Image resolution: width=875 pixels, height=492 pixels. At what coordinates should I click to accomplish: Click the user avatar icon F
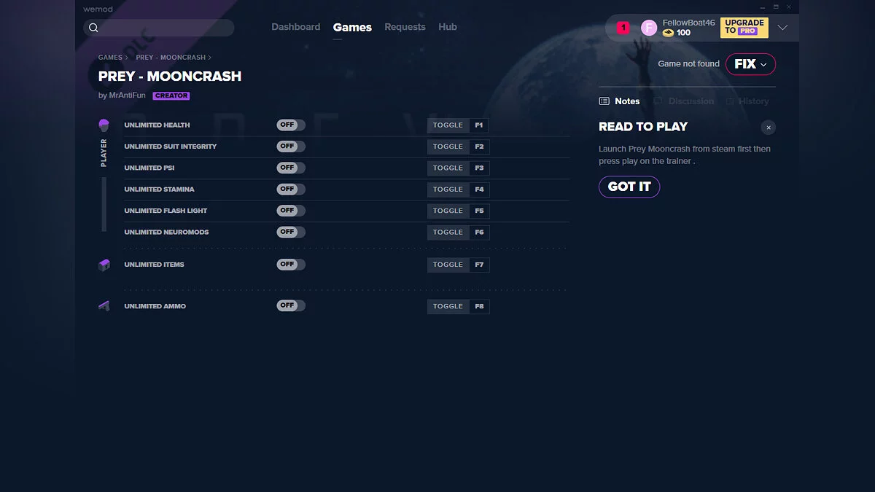649,28
